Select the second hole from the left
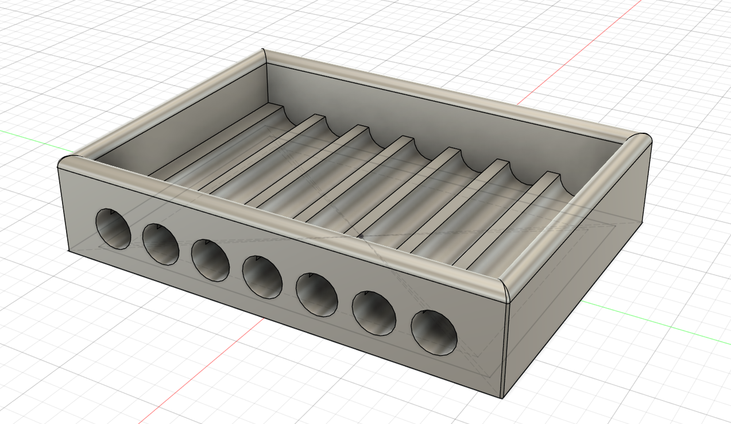This screenshot has height=424, width=731. click(x=161, y=244)
